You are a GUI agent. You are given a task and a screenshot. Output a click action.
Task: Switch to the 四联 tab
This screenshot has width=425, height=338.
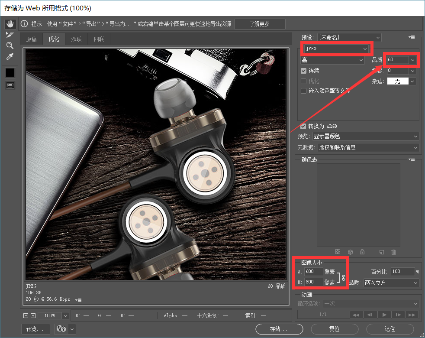[x=99, y=39]
